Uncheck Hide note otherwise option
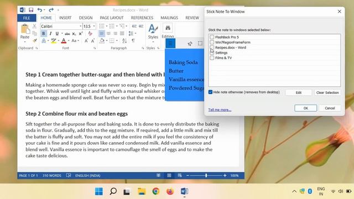354x199 pixels. point(210,92)
